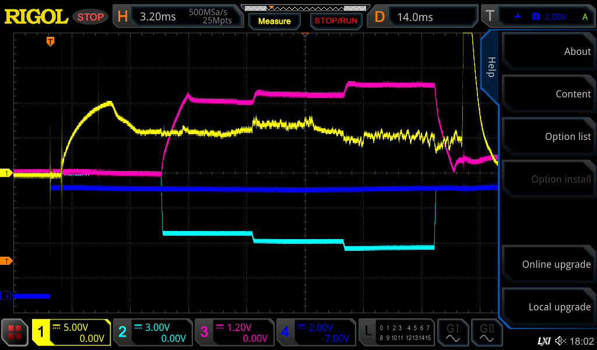The width and height of the screenshot is (597, 350).
Task: Select the orange trigger position marker at top
Action: (51, 41)
